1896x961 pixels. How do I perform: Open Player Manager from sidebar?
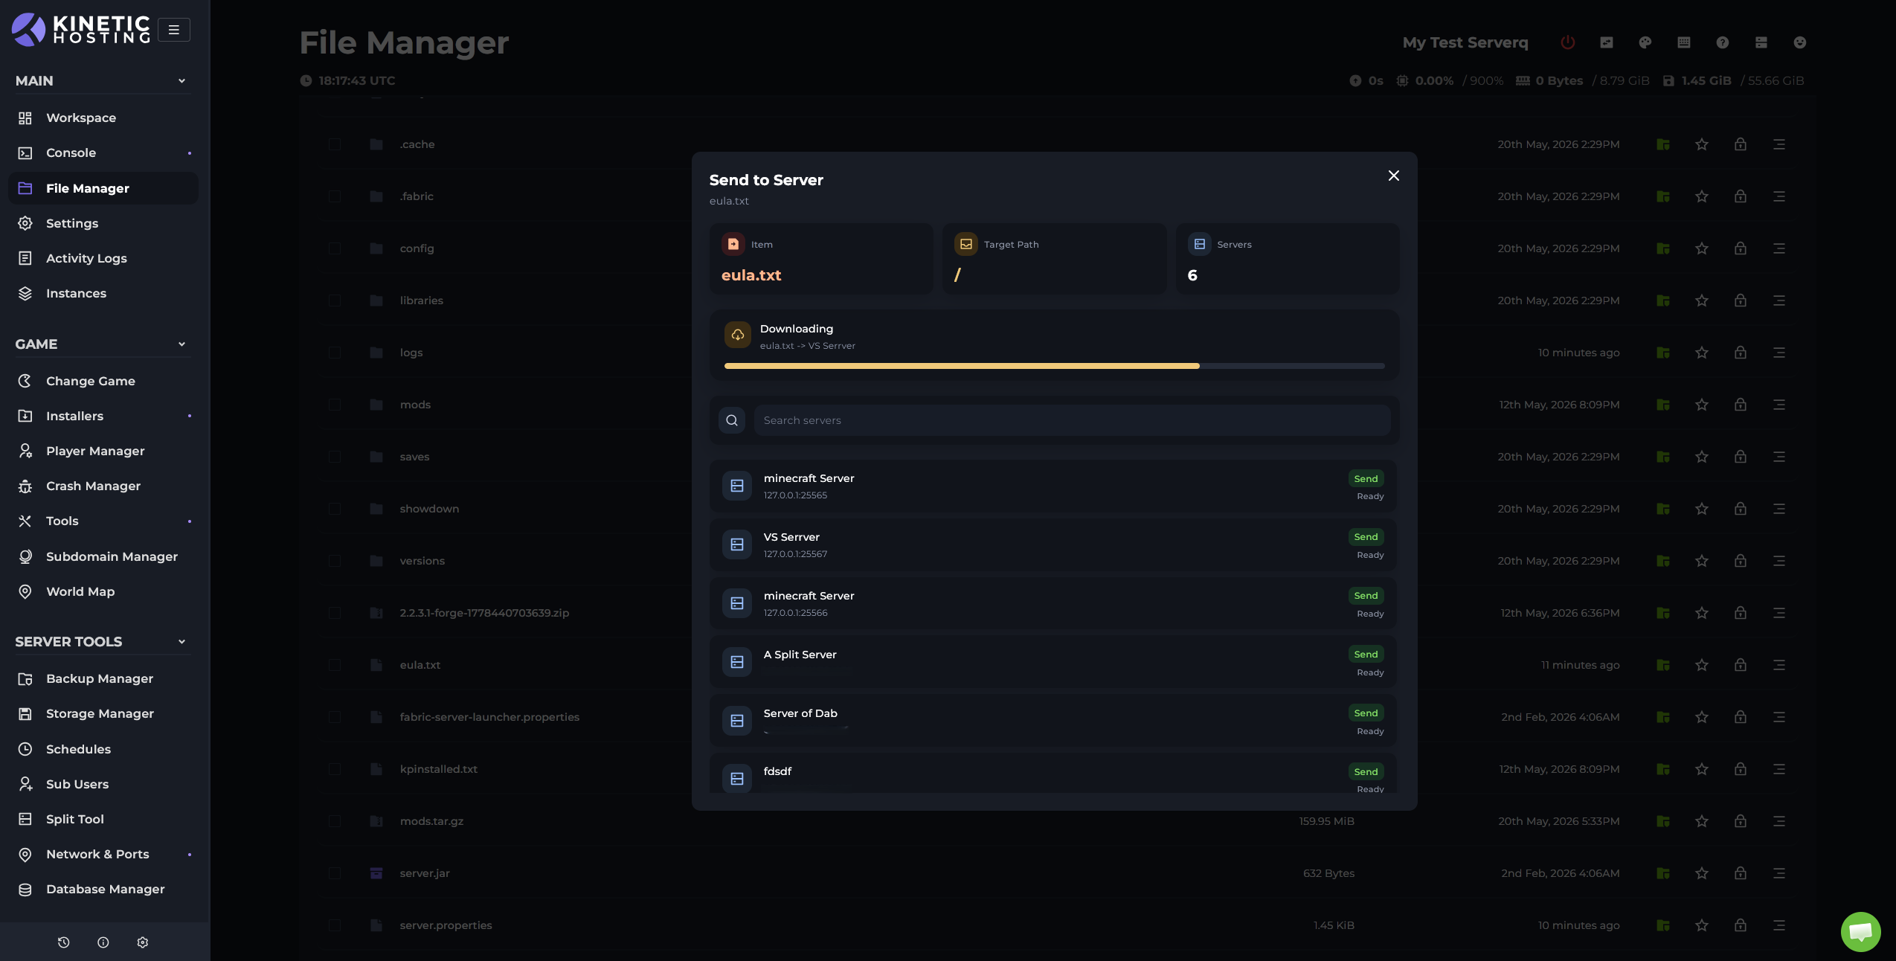tap(103, 451)
